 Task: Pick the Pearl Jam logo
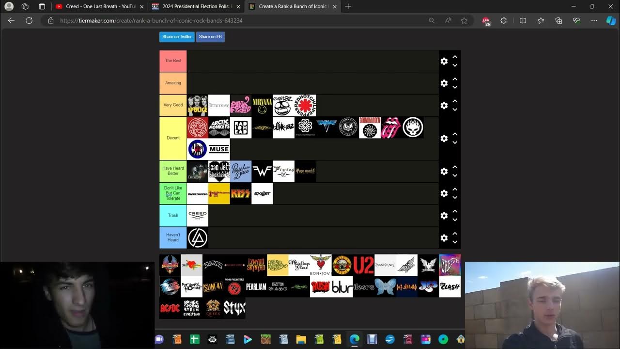coord(256,286)
